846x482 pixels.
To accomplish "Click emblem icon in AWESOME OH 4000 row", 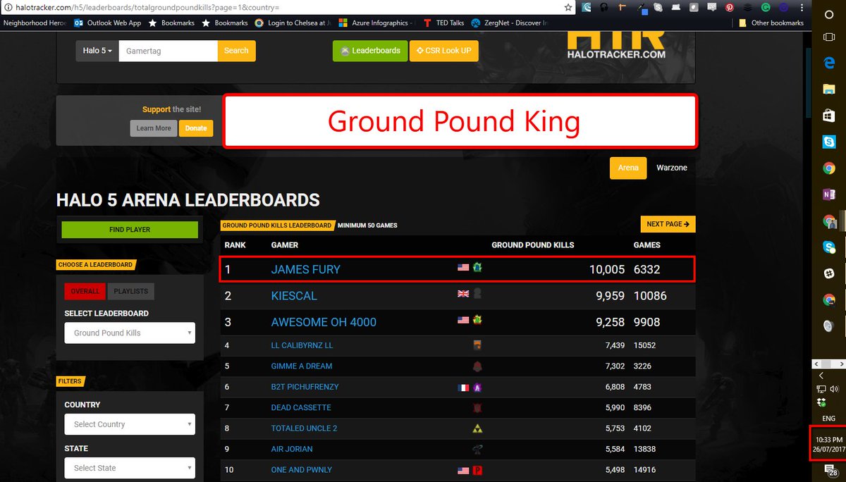I will coord(477,321).
